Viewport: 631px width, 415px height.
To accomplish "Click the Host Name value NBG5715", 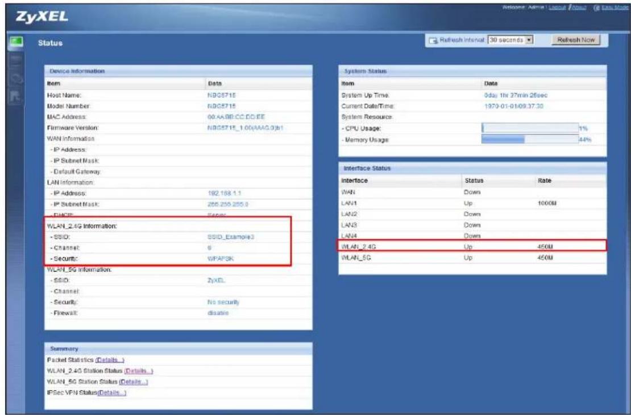I will pyautogui.click(x=221, y=96).
